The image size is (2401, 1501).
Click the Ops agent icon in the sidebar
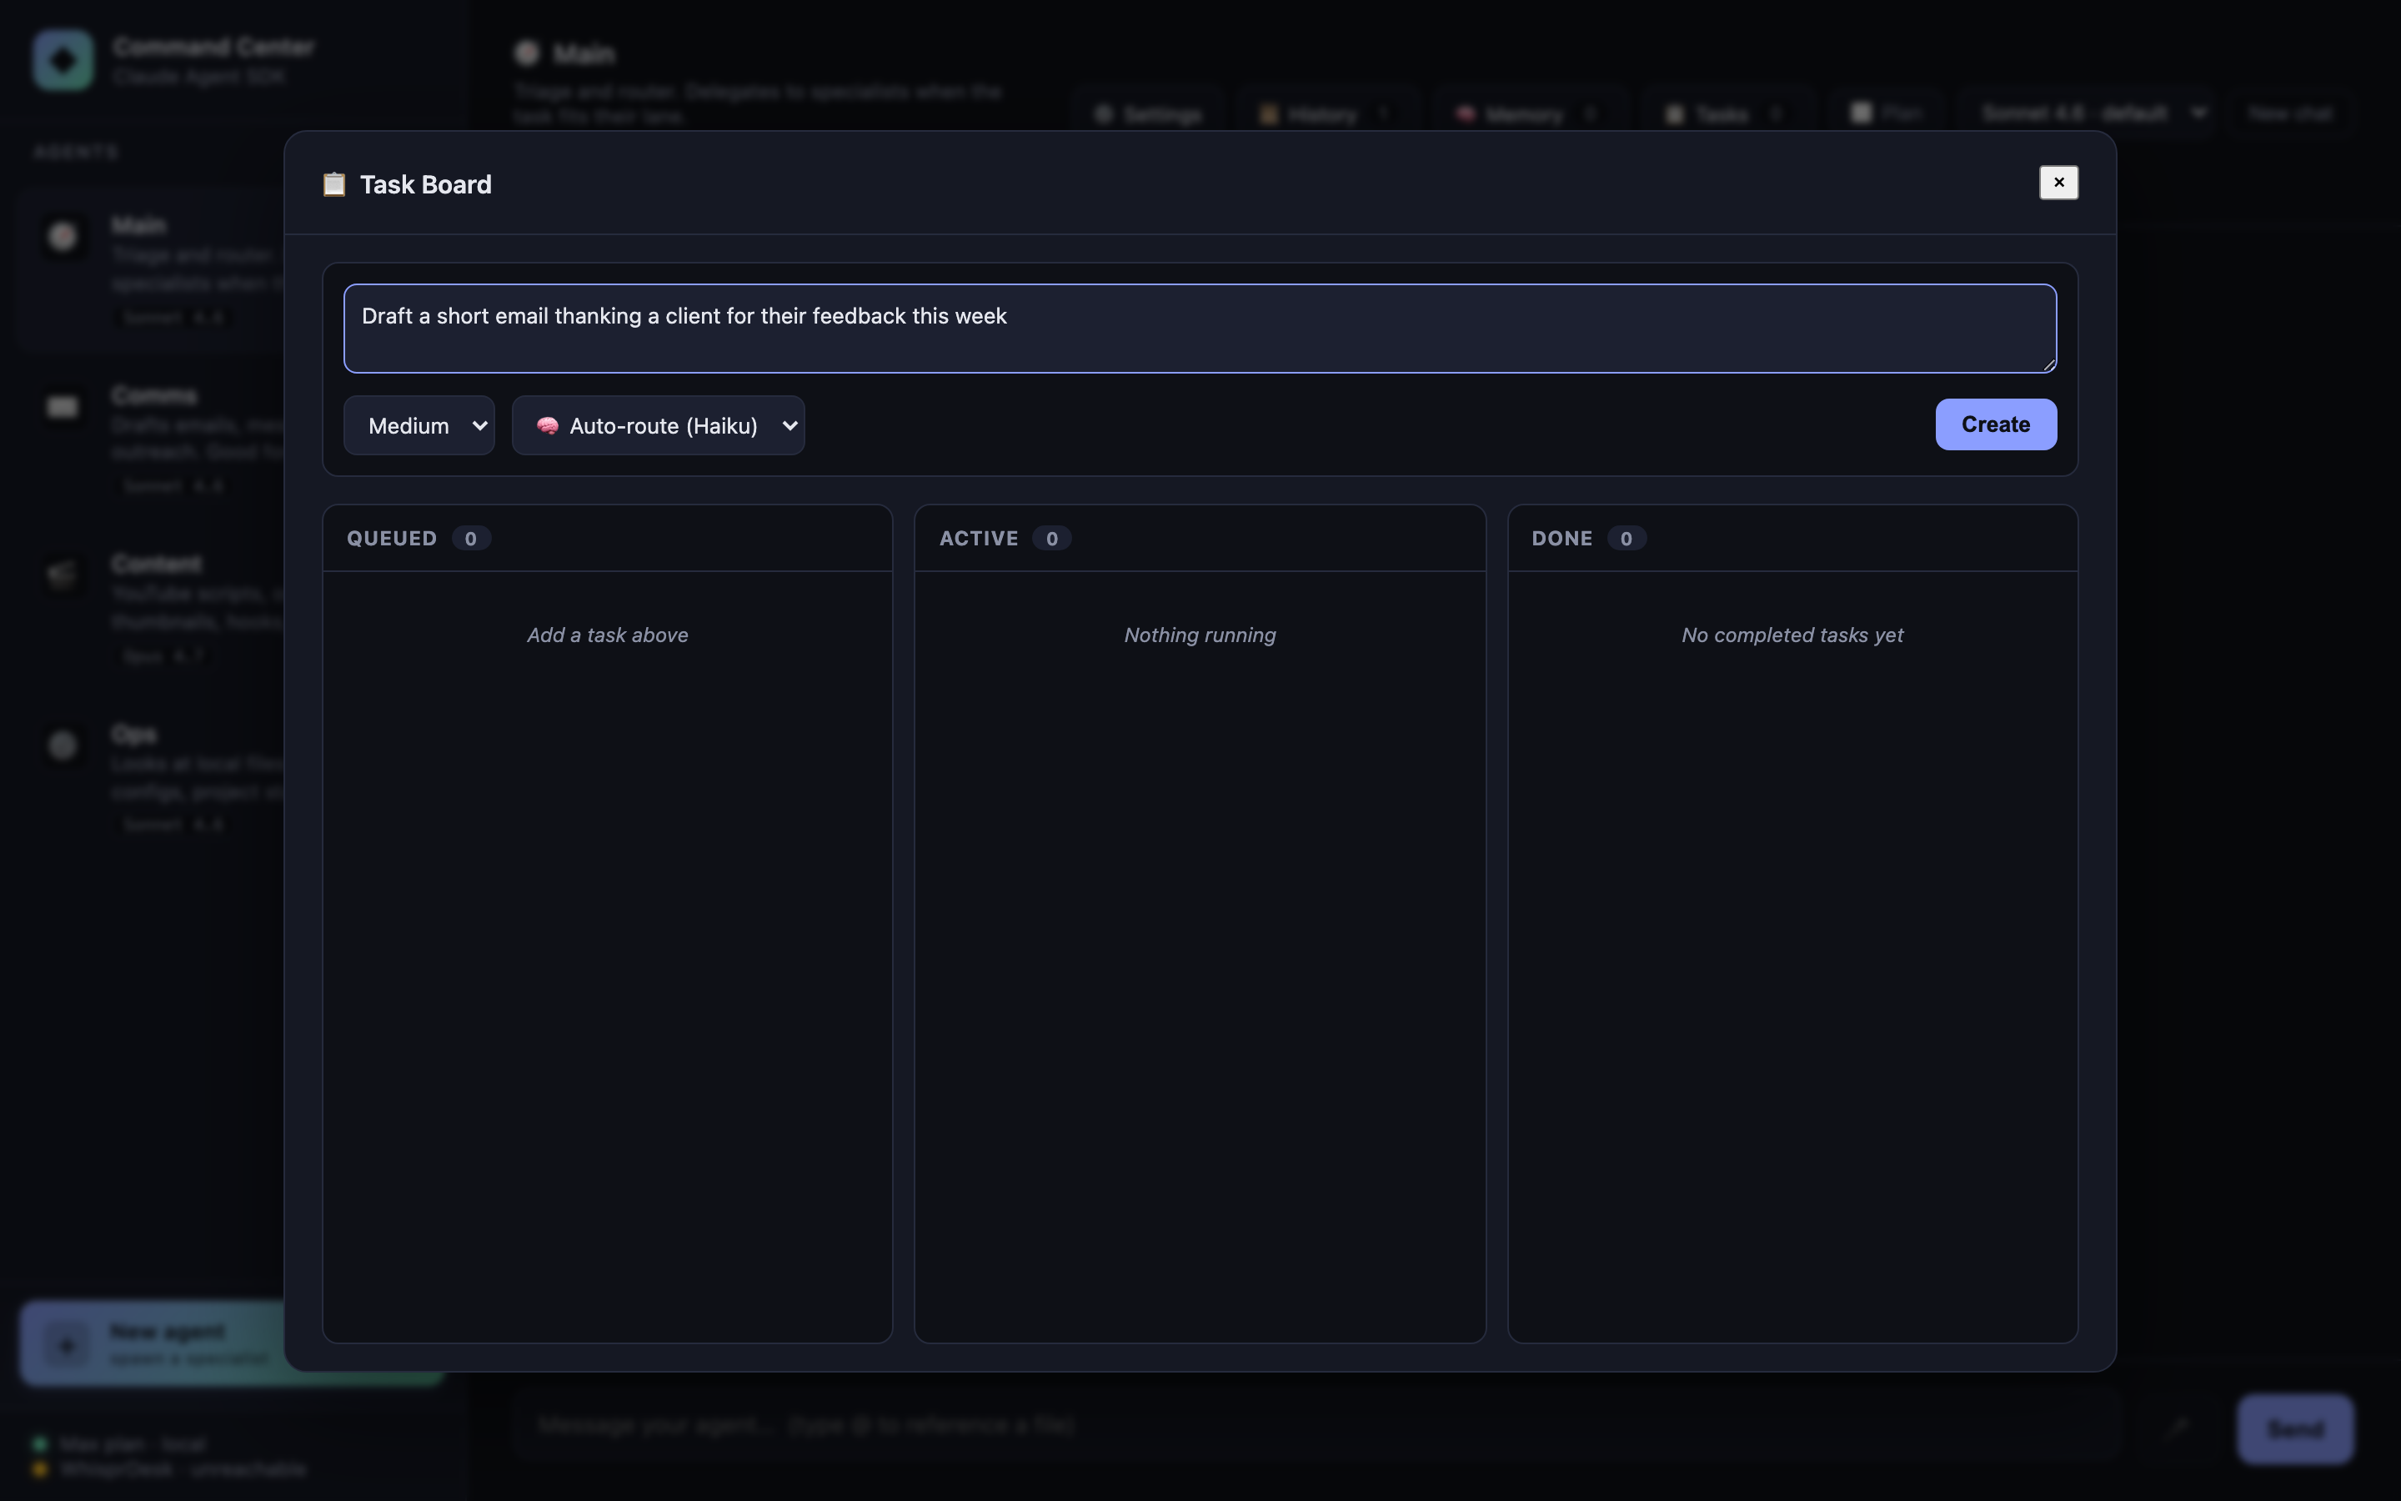pos(62,745)
